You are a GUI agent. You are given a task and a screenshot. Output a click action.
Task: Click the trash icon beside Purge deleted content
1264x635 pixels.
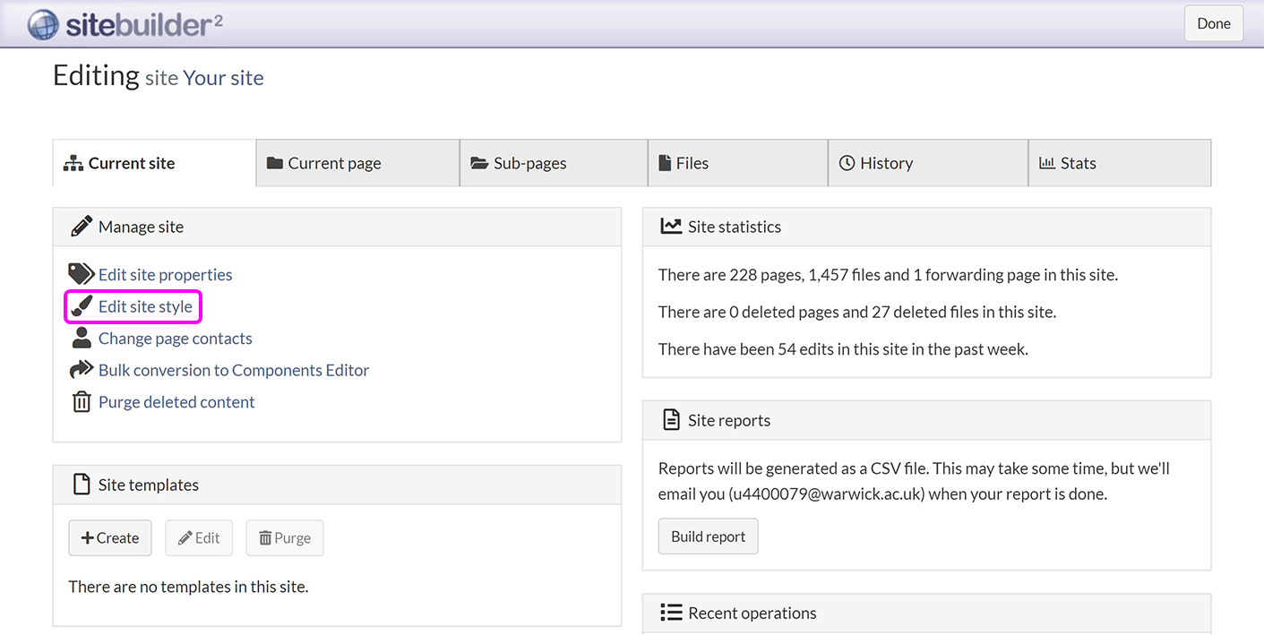coord(81,402)
